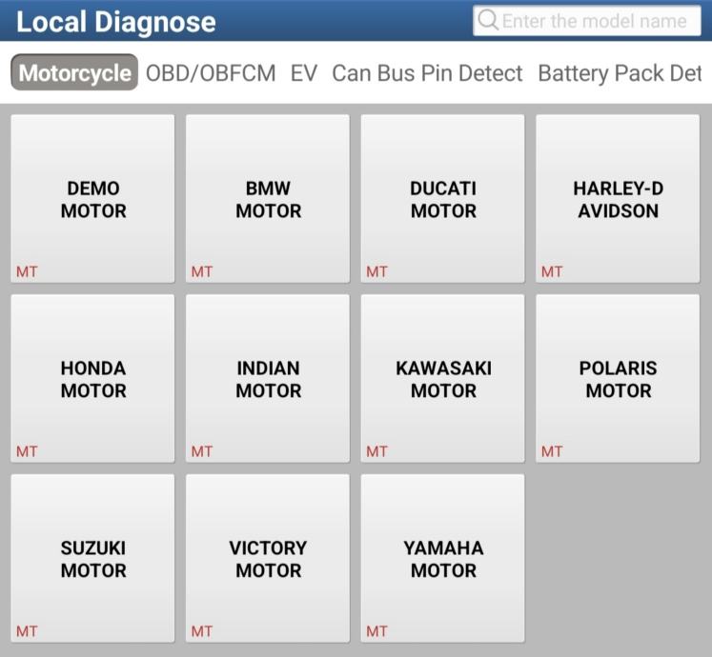Image resolution: width=712 pixels, height=657 pixels.
Task: Select the DUCATI MOTOR tile
Action: point(443,199)
